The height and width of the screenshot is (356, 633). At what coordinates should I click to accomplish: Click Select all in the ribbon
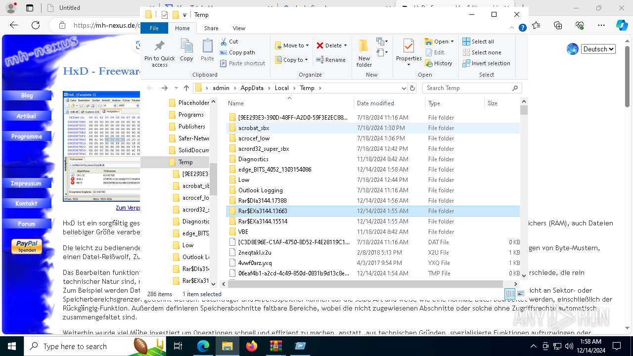pyautogui.click(x=478, y=42)
